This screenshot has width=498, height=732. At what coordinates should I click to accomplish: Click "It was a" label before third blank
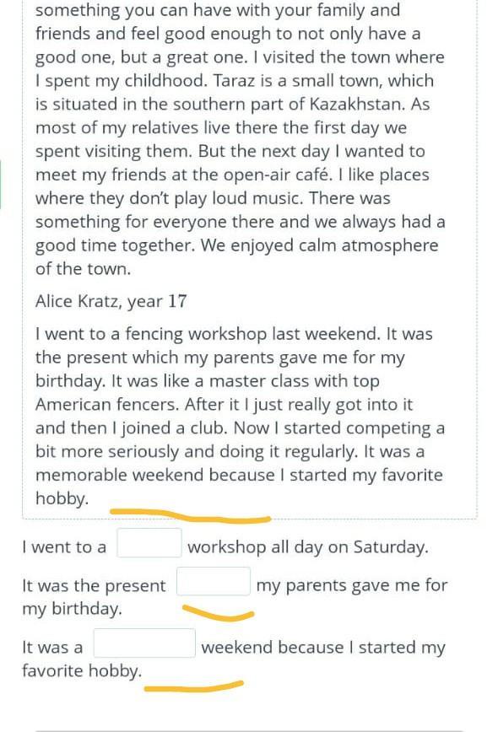coord(52,648)
